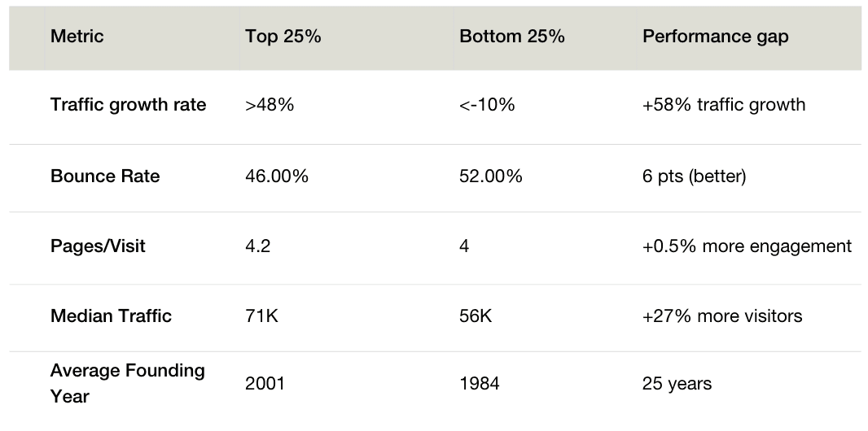Select the Median Traffic row label
The width and height of the screenshot is (868, 431).
[x=111, y=316]
